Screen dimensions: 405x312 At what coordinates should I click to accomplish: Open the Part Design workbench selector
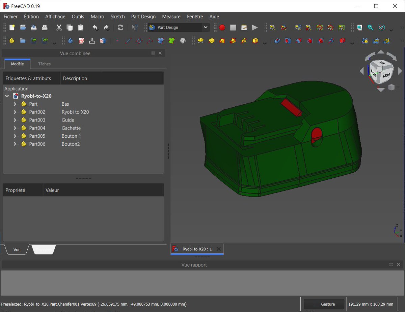179,28
